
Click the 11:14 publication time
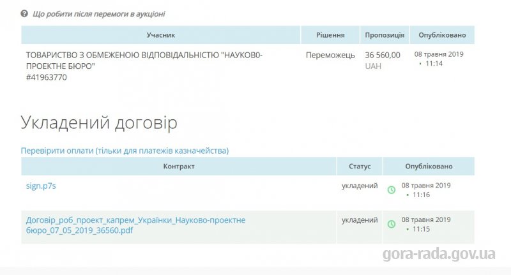tap(434, 63)
